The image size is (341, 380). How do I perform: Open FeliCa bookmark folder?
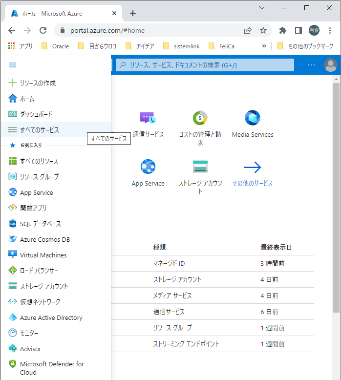coord(222,46)
